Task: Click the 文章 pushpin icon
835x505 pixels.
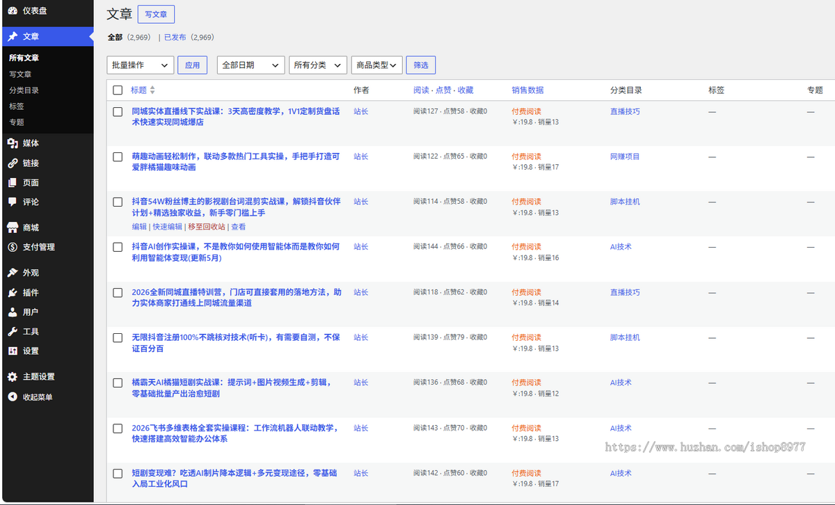Action: [13, 36]
